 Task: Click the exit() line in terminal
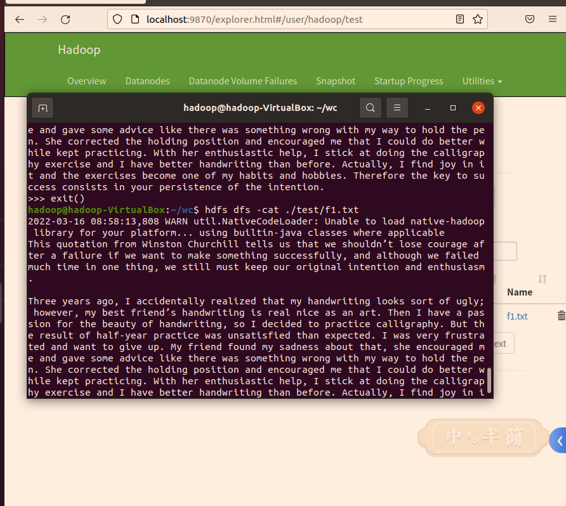(x=56, y=198)
